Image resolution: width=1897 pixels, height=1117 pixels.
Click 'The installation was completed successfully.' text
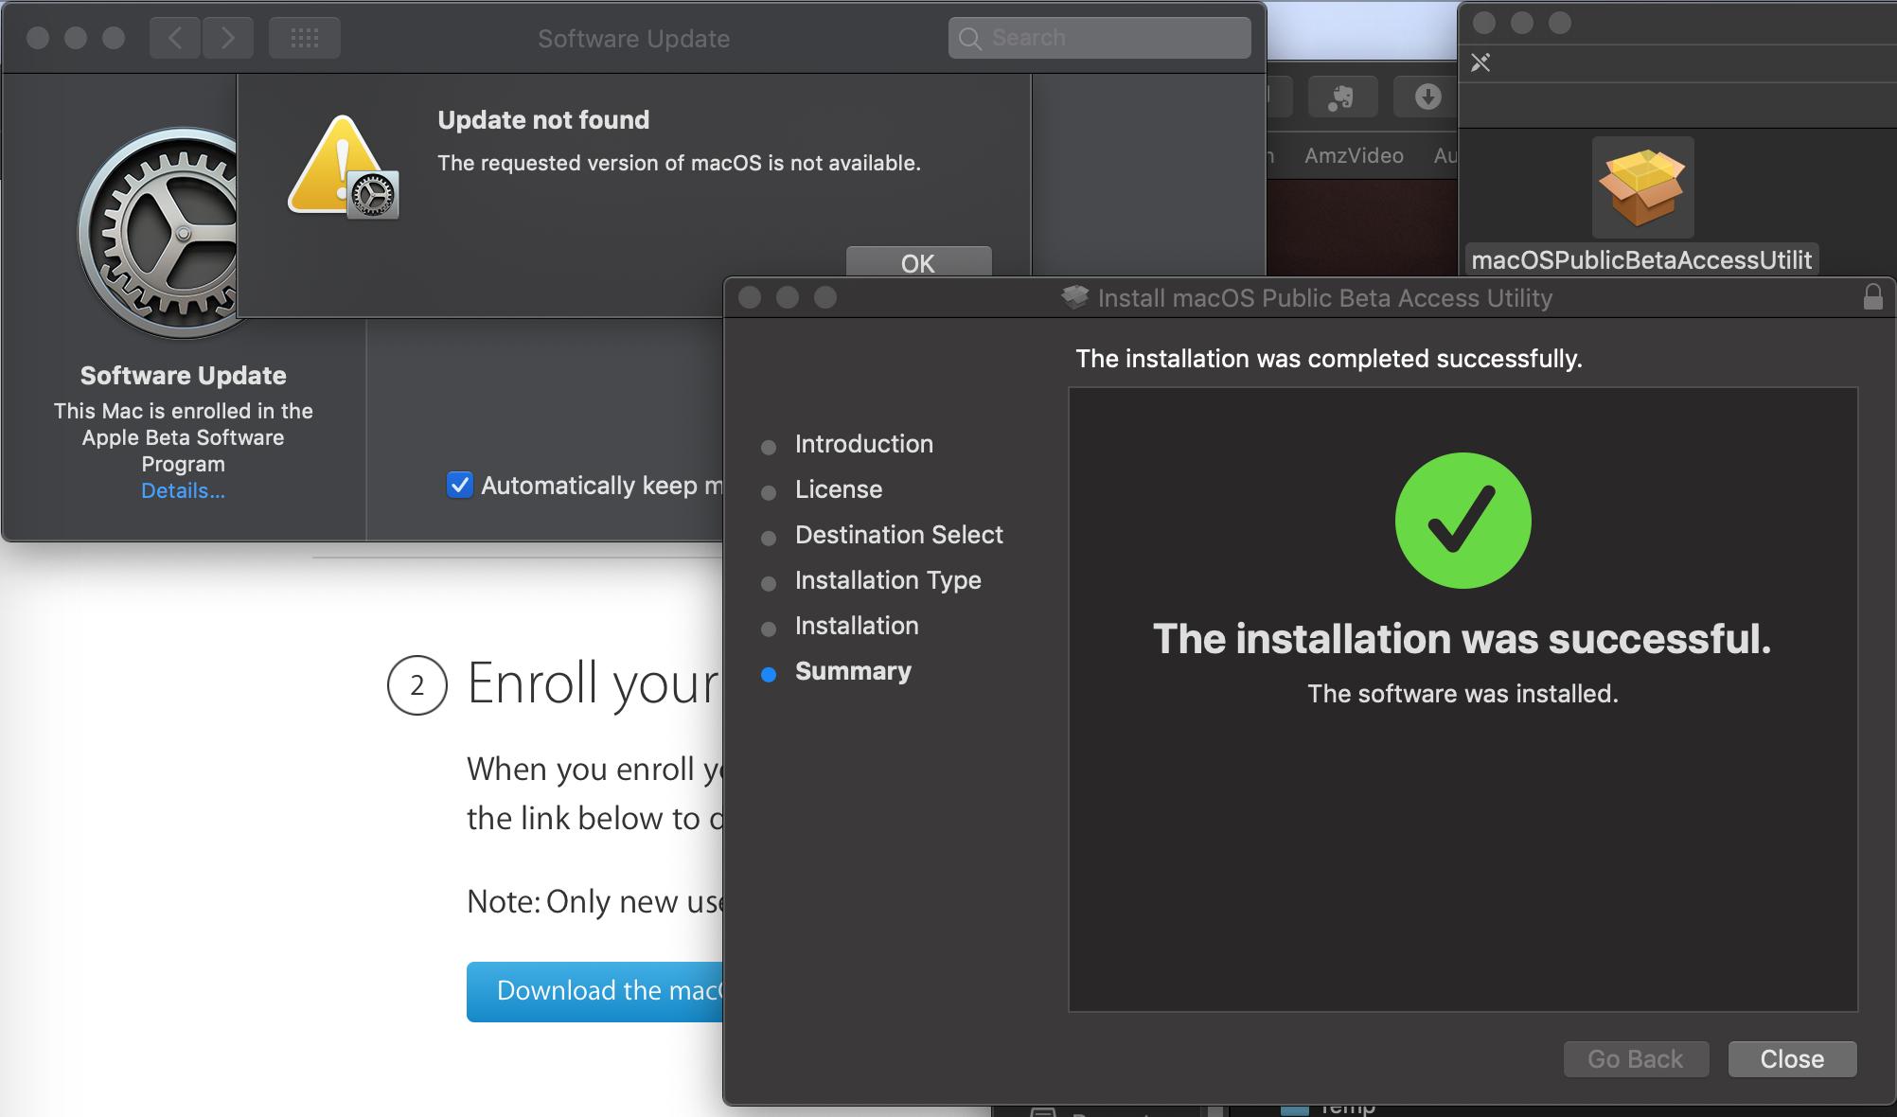[1329, 358]
